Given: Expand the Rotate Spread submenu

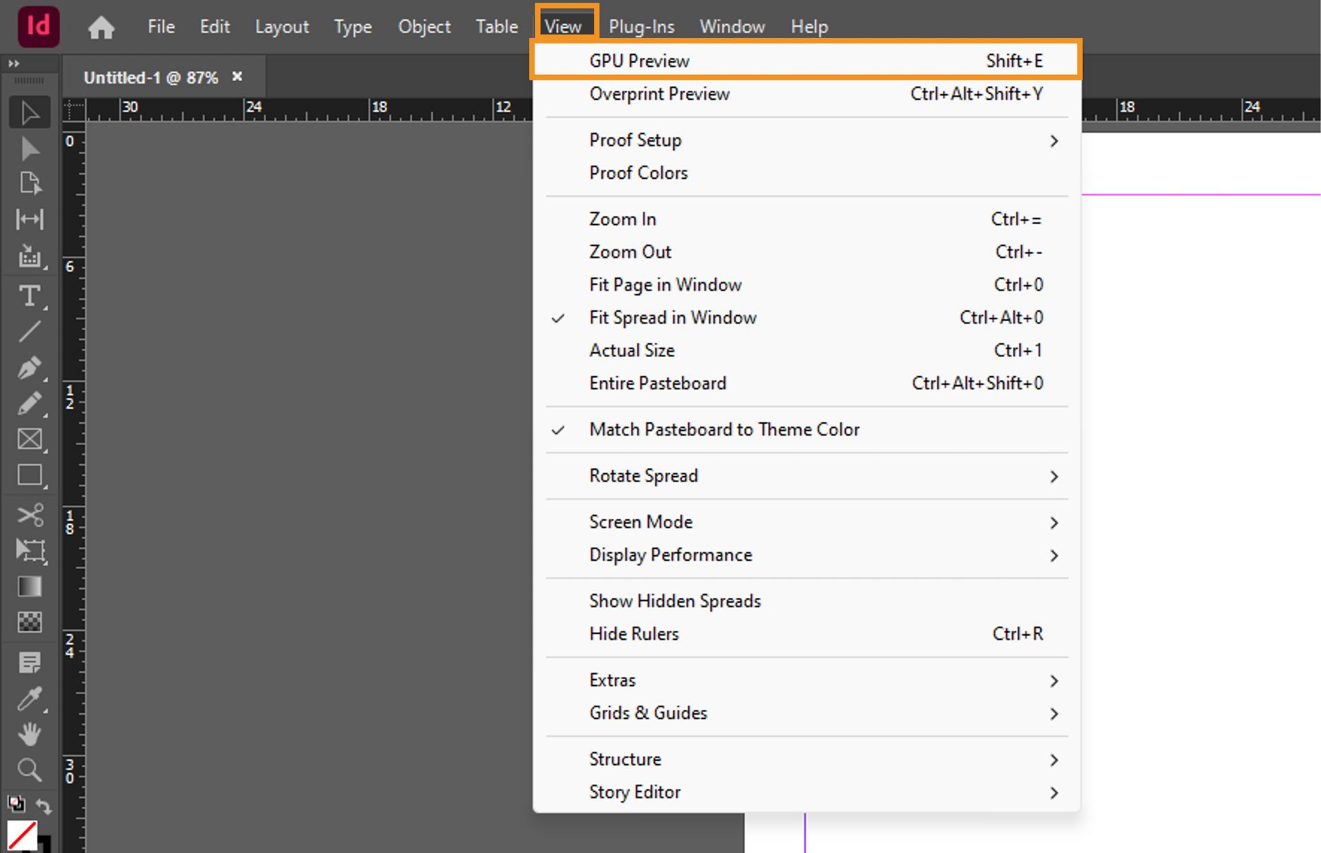Looking at the screenshot, I should 643,475.
